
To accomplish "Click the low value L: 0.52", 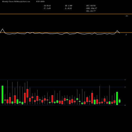I will click(x=68, y=8).
